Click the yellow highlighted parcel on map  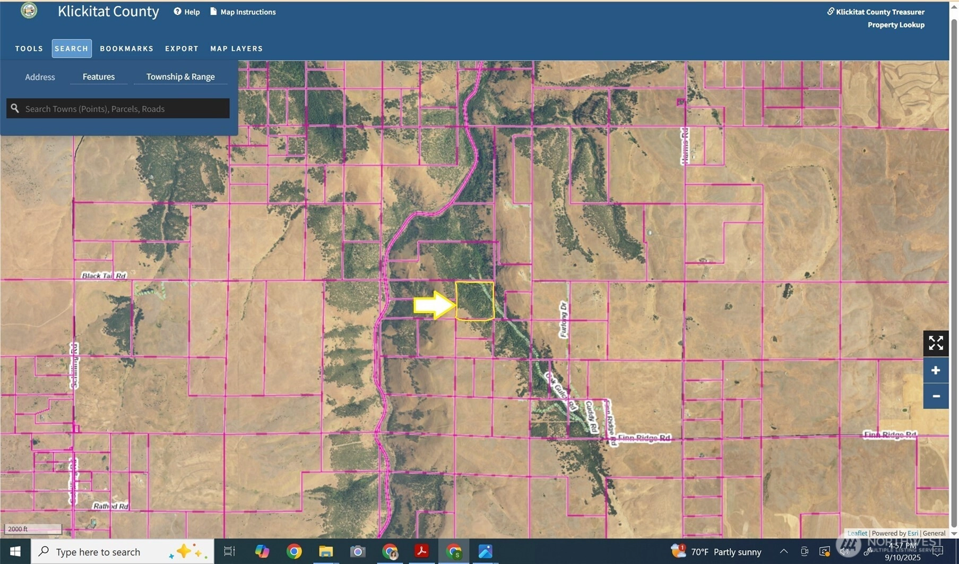(474, 301)
